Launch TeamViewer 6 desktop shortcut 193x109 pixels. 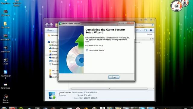[5, 74]
